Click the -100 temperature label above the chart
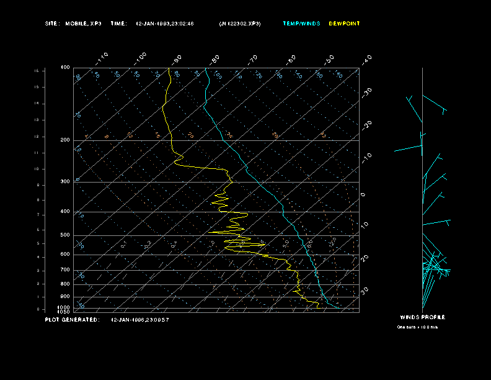491x380 pixels. click(x=139, y=59)
